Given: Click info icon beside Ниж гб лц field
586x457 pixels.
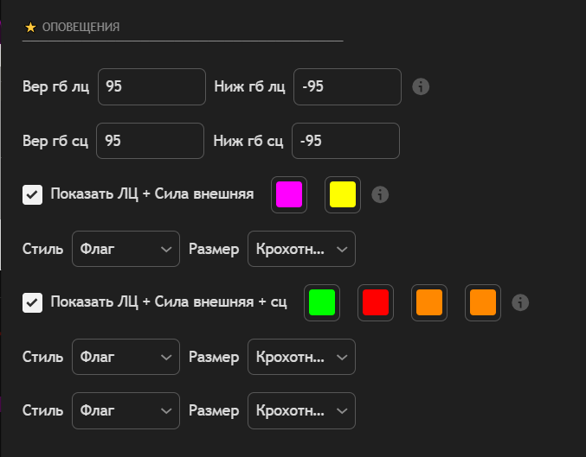Looking at the screenshot, I should coord(422,86).
